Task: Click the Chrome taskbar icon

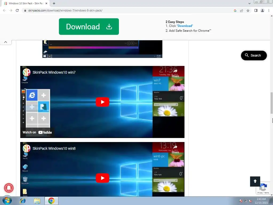Action: pos(51,201)
